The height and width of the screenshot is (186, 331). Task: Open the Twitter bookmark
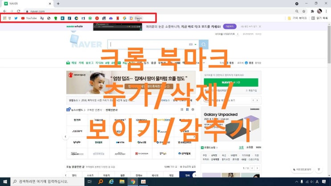coord(16,18)
